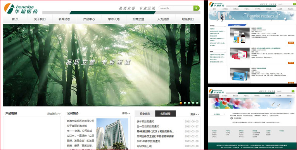Click the date 2013-03-18 in news list
This screenshot has width=297, height=150.
[192, 146]
